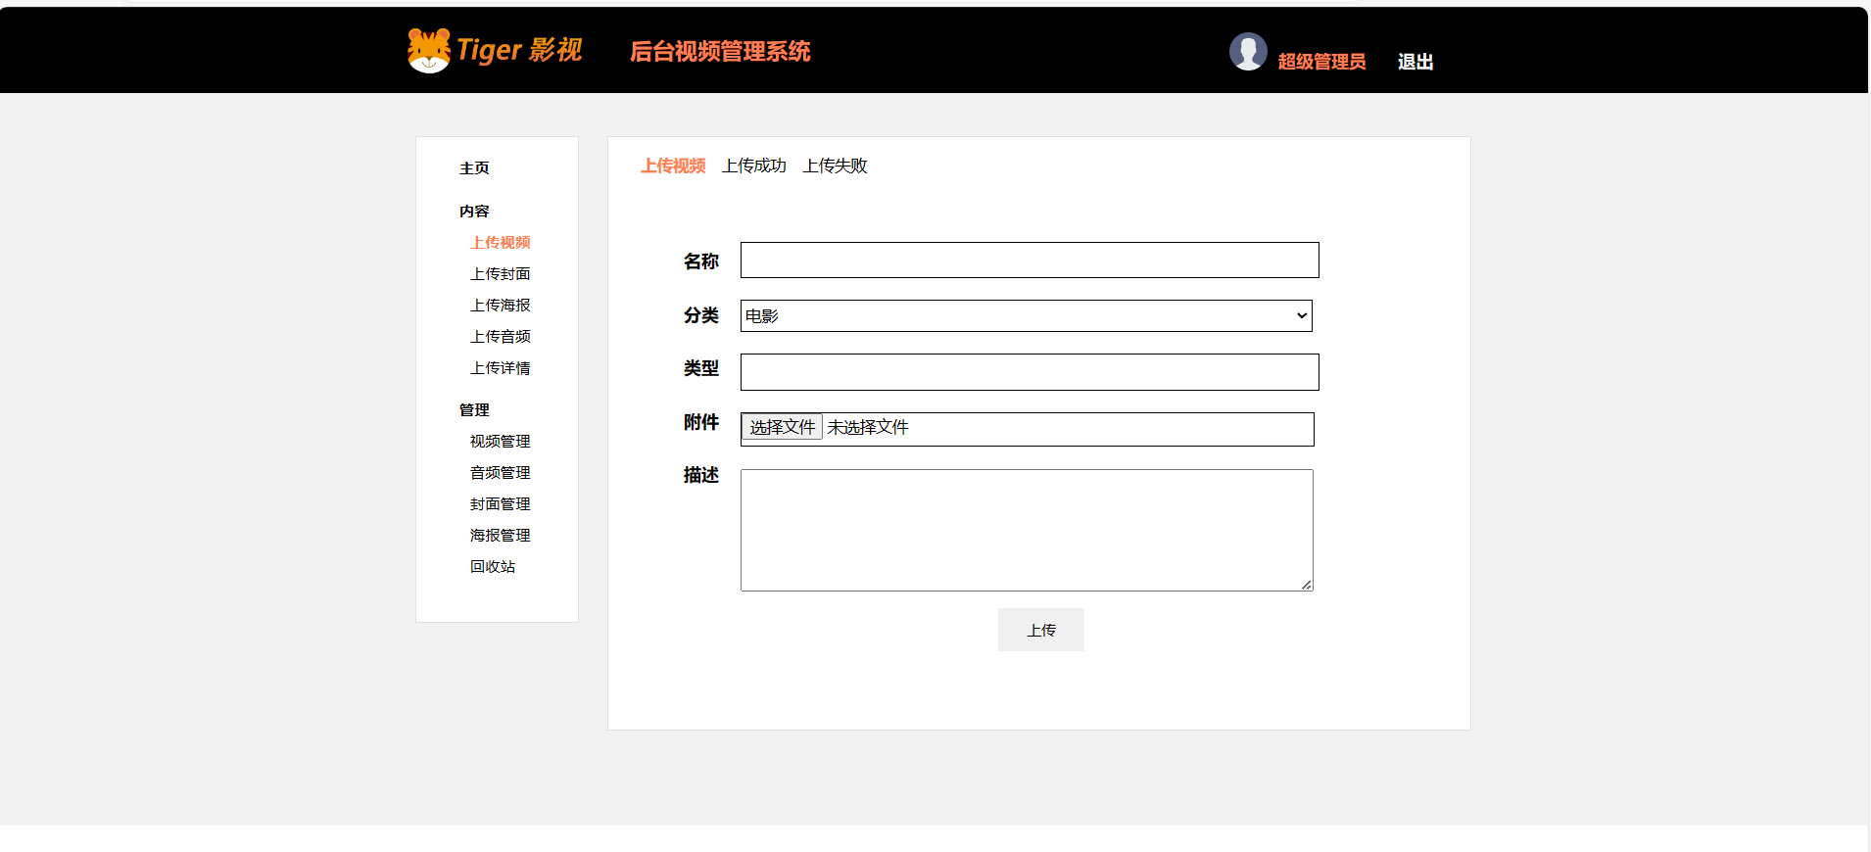The height and width of the screenshot is (852, 1871).
Task: Click the 管理 sidebar section heading
Action: point(474,410)
